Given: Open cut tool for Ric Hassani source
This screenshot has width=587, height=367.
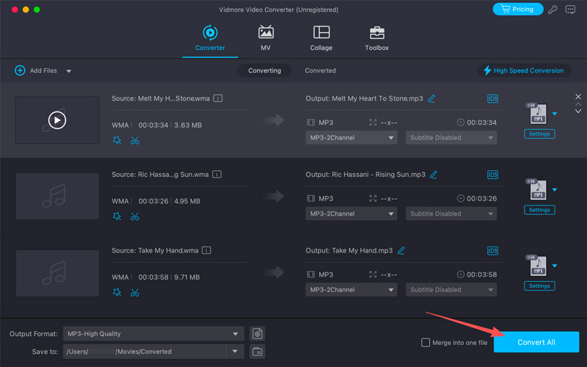Looking at the screenshot, I should [x=135, y=217].
